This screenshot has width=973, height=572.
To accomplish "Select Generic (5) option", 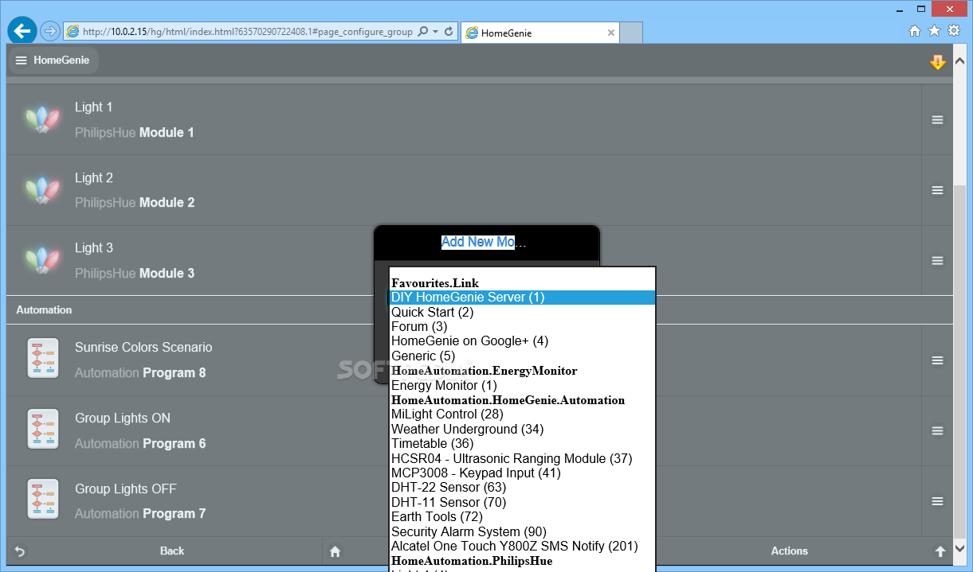I will (523, 356).
